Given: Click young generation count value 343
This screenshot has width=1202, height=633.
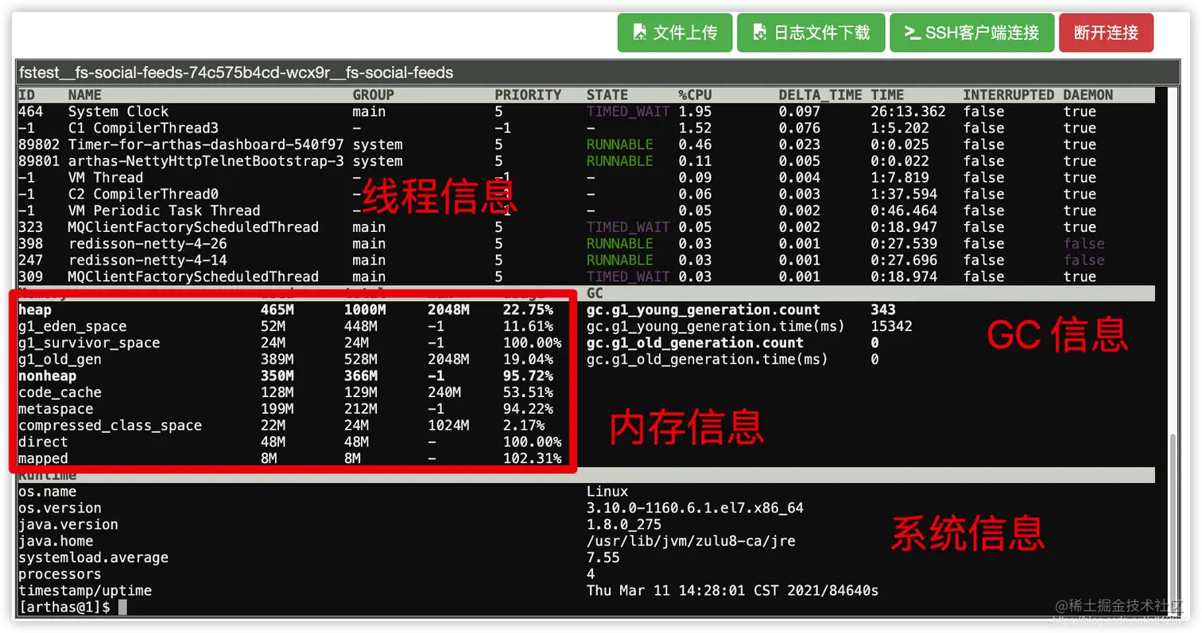Looking at the screenshot, I should tap(883, 311).
